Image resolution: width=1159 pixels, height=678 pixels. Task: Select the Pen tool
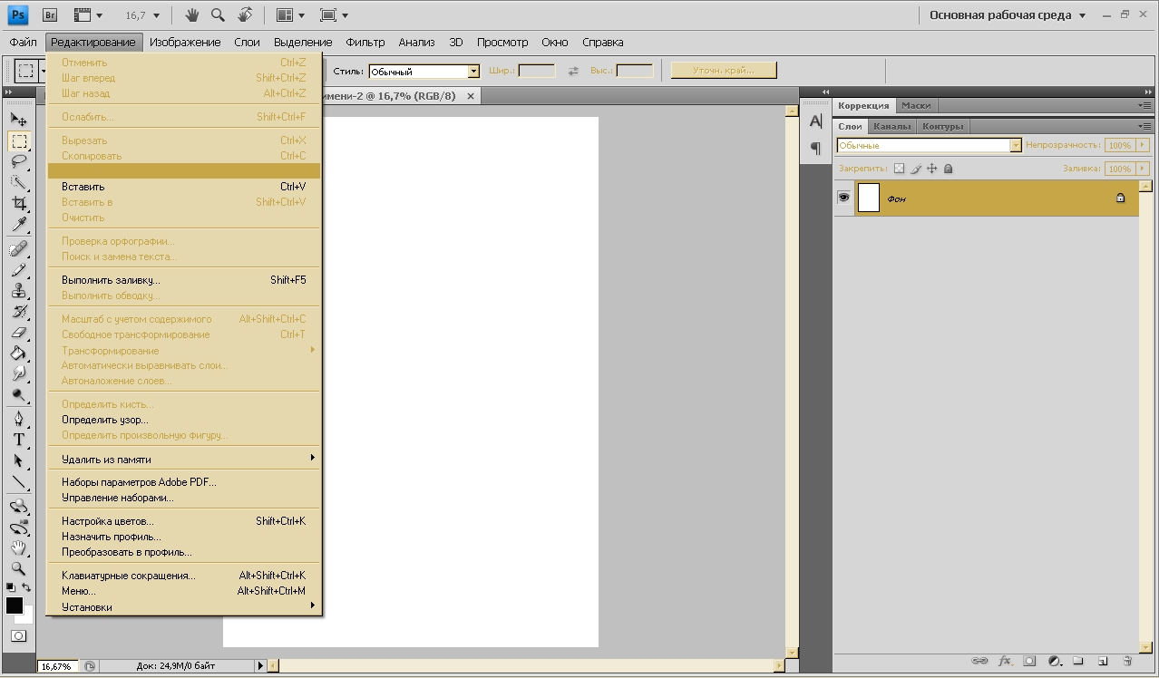(18, 419)
